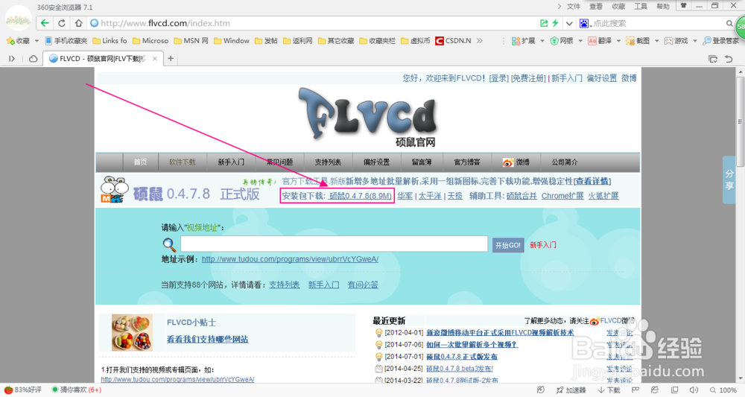Click the candy thumbnail image
Image resolution: width=745 pixels, height=397 pixels.
pyautogui.click(x=132, y=332)
